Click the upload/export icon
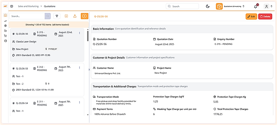This screenshot has height=125, width=277. [x=75, y=16]
